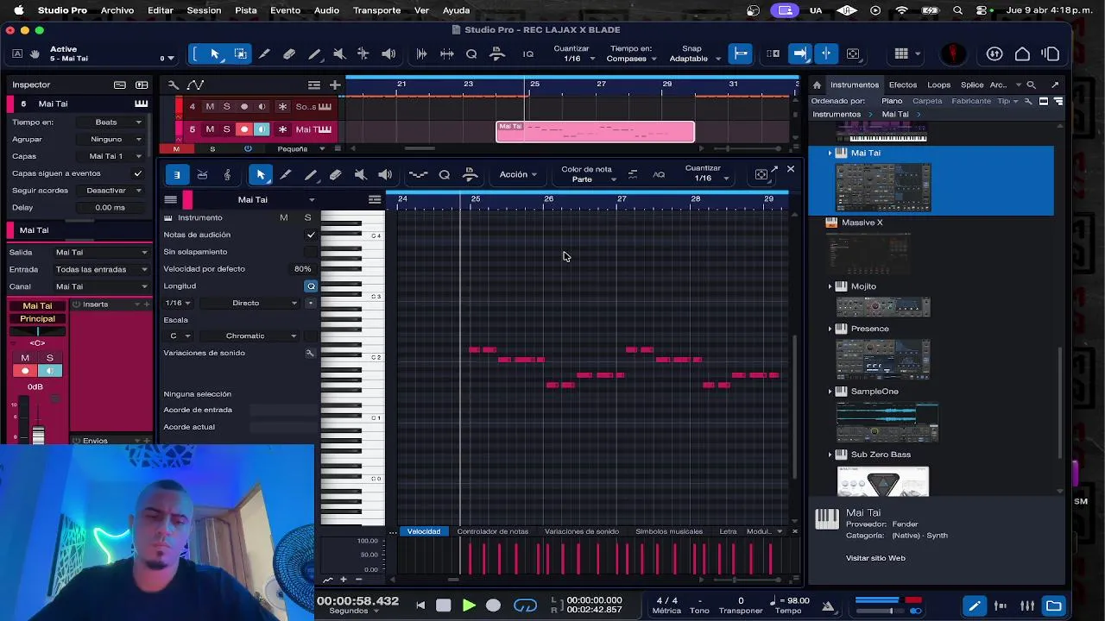The image size is (1105, 621).
Task: Open Escala Chromatic dropdown
Action: pos(250,336)
